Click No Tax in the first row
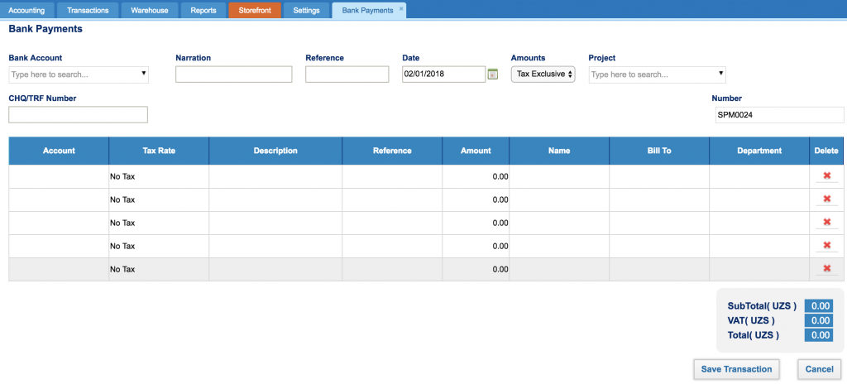This screenshot has height=389, width=847. (122, 176)
